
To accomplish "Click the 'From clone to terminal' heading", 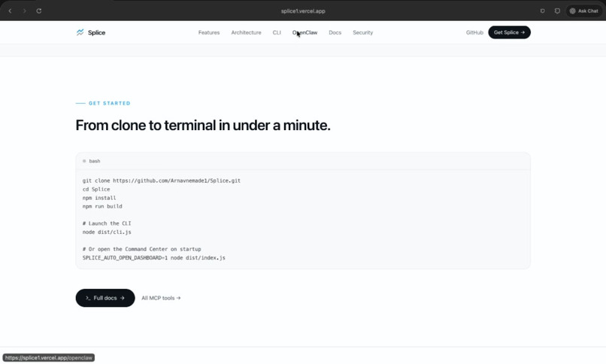I will tap(203, 125).
